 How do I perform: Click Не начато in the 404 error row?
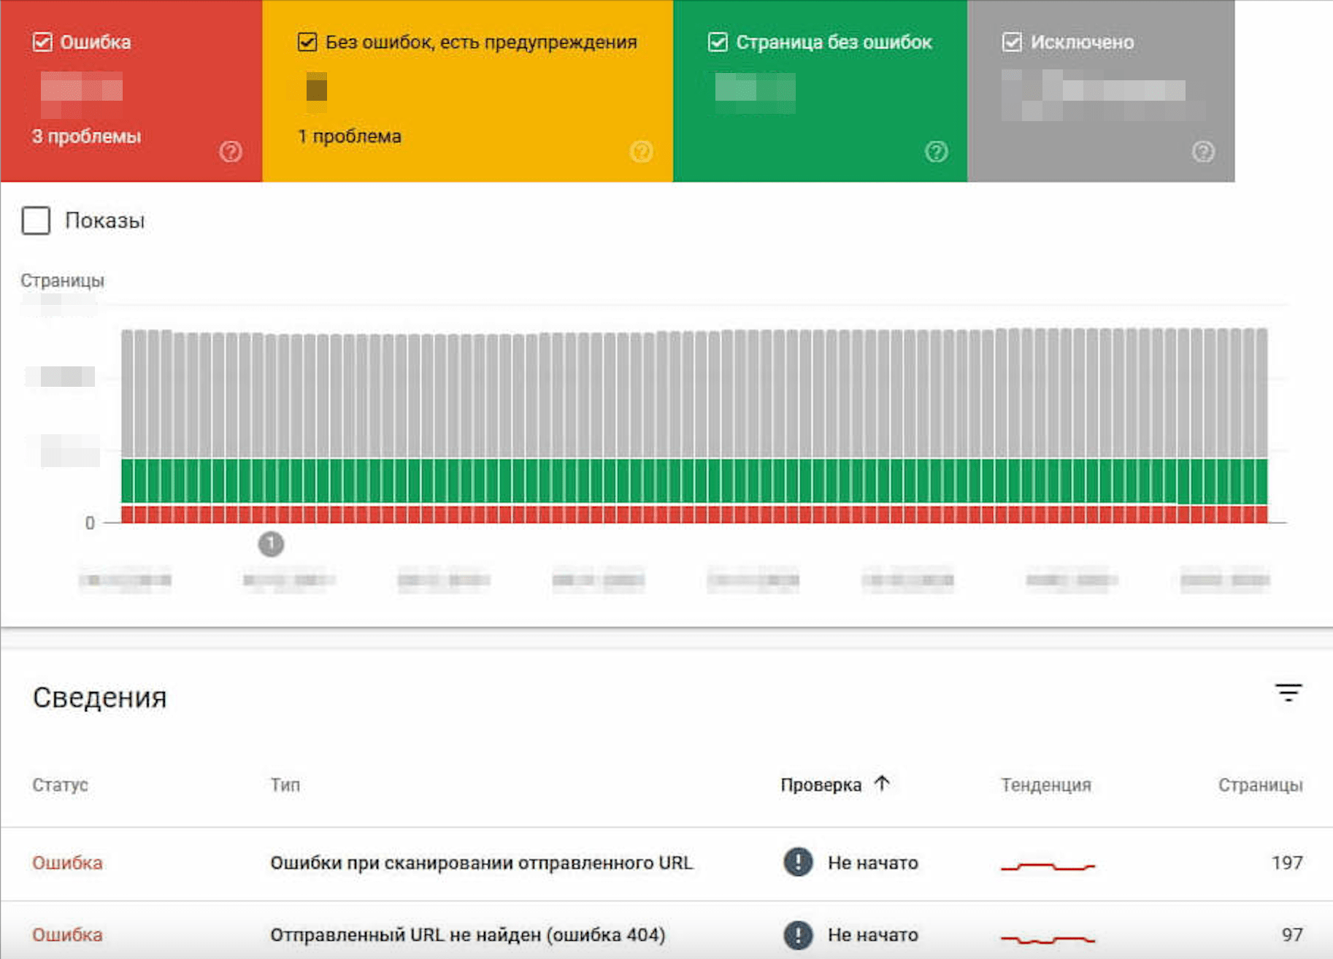[873, 935]
